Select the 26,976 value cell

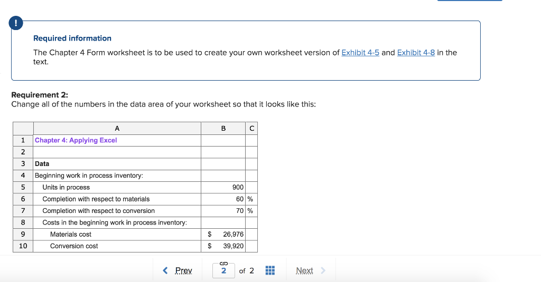point(223,235)
